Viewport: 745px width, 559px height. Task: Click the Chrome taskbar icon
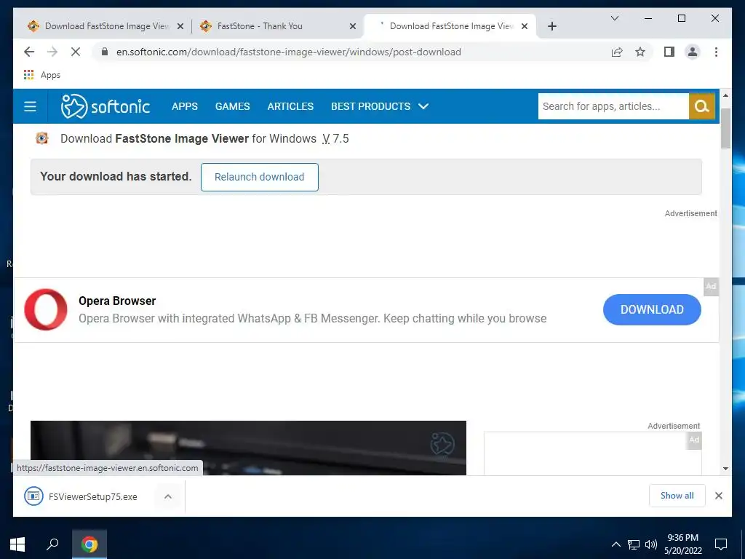click(89, 544)
